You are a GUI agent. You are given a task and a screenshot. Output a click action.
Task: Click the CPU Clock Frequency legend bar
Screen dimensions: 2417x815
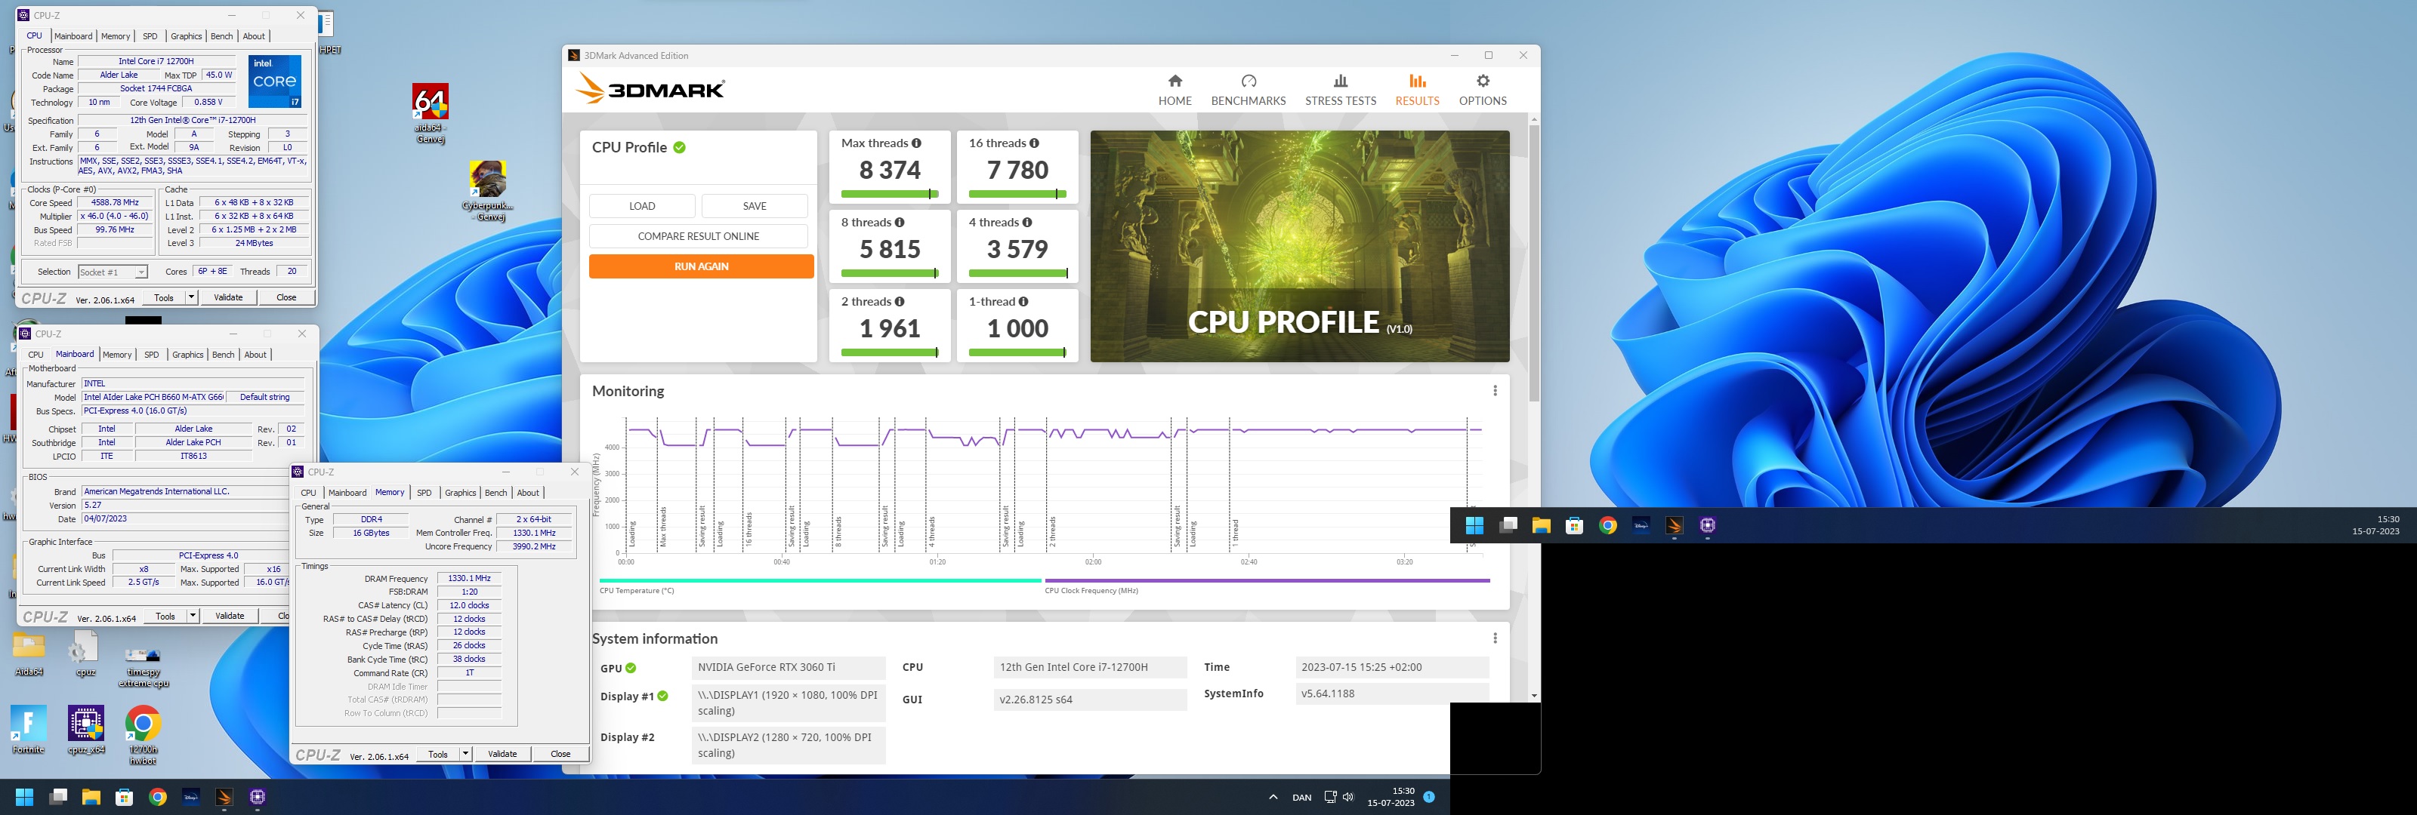click(1267, 580)
